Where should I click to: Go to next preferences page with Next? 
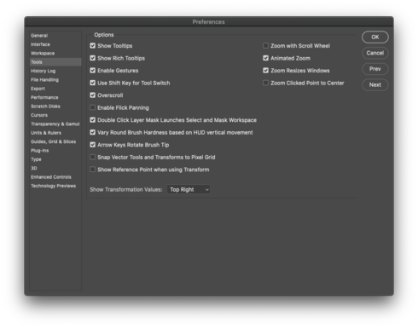(x=375, y=84)
